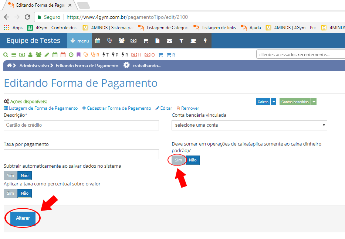This screenshot has height=239, width=345.
Task: Click the Alterar button
Action: tap(23, 218)
